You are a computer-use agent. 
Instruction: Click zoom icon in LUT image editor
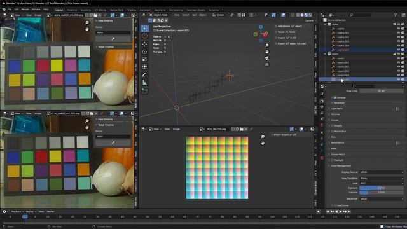263,137
